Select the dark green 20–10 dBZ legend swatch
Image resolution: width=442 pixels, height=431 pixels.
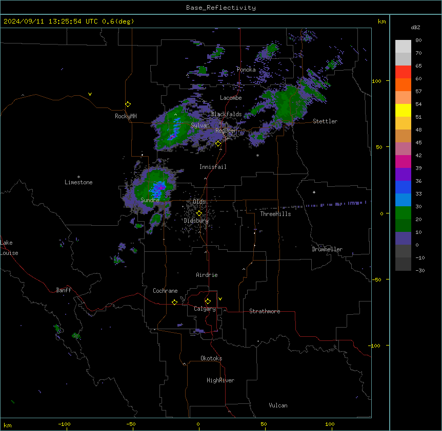click(403, 226)
